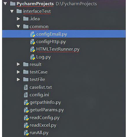This screenshot has width=129, height=137.
Task: Expand the result folder arrow
Action: point(18,64)
